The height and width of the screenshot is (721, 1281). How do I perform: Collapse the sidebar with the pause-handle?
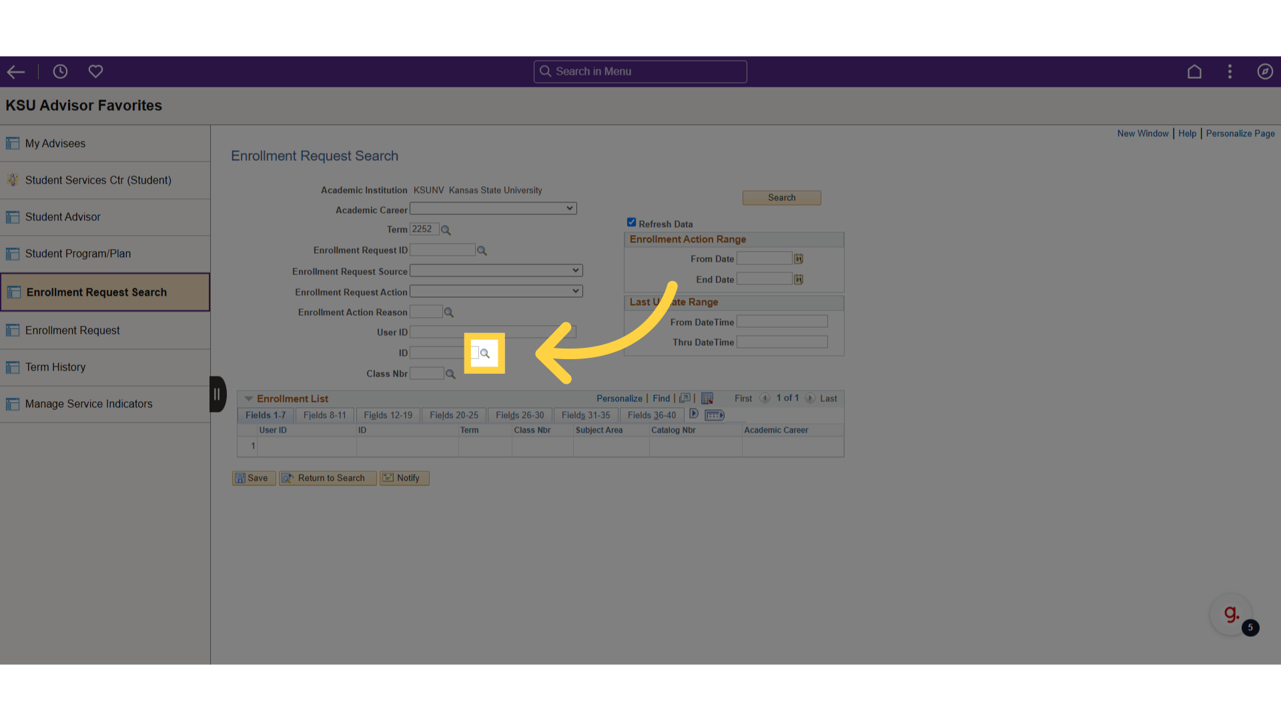218,395
